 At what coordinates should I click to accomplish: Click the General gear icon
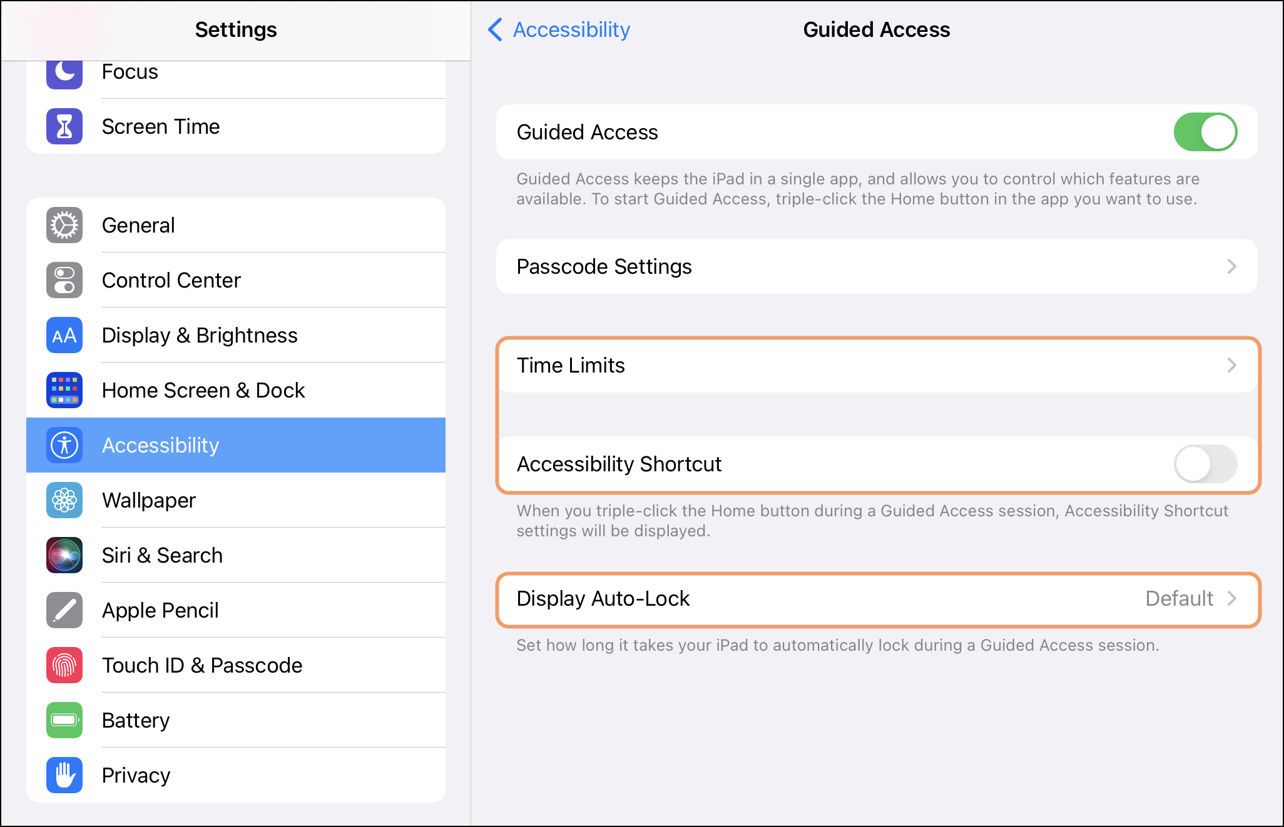64,225
